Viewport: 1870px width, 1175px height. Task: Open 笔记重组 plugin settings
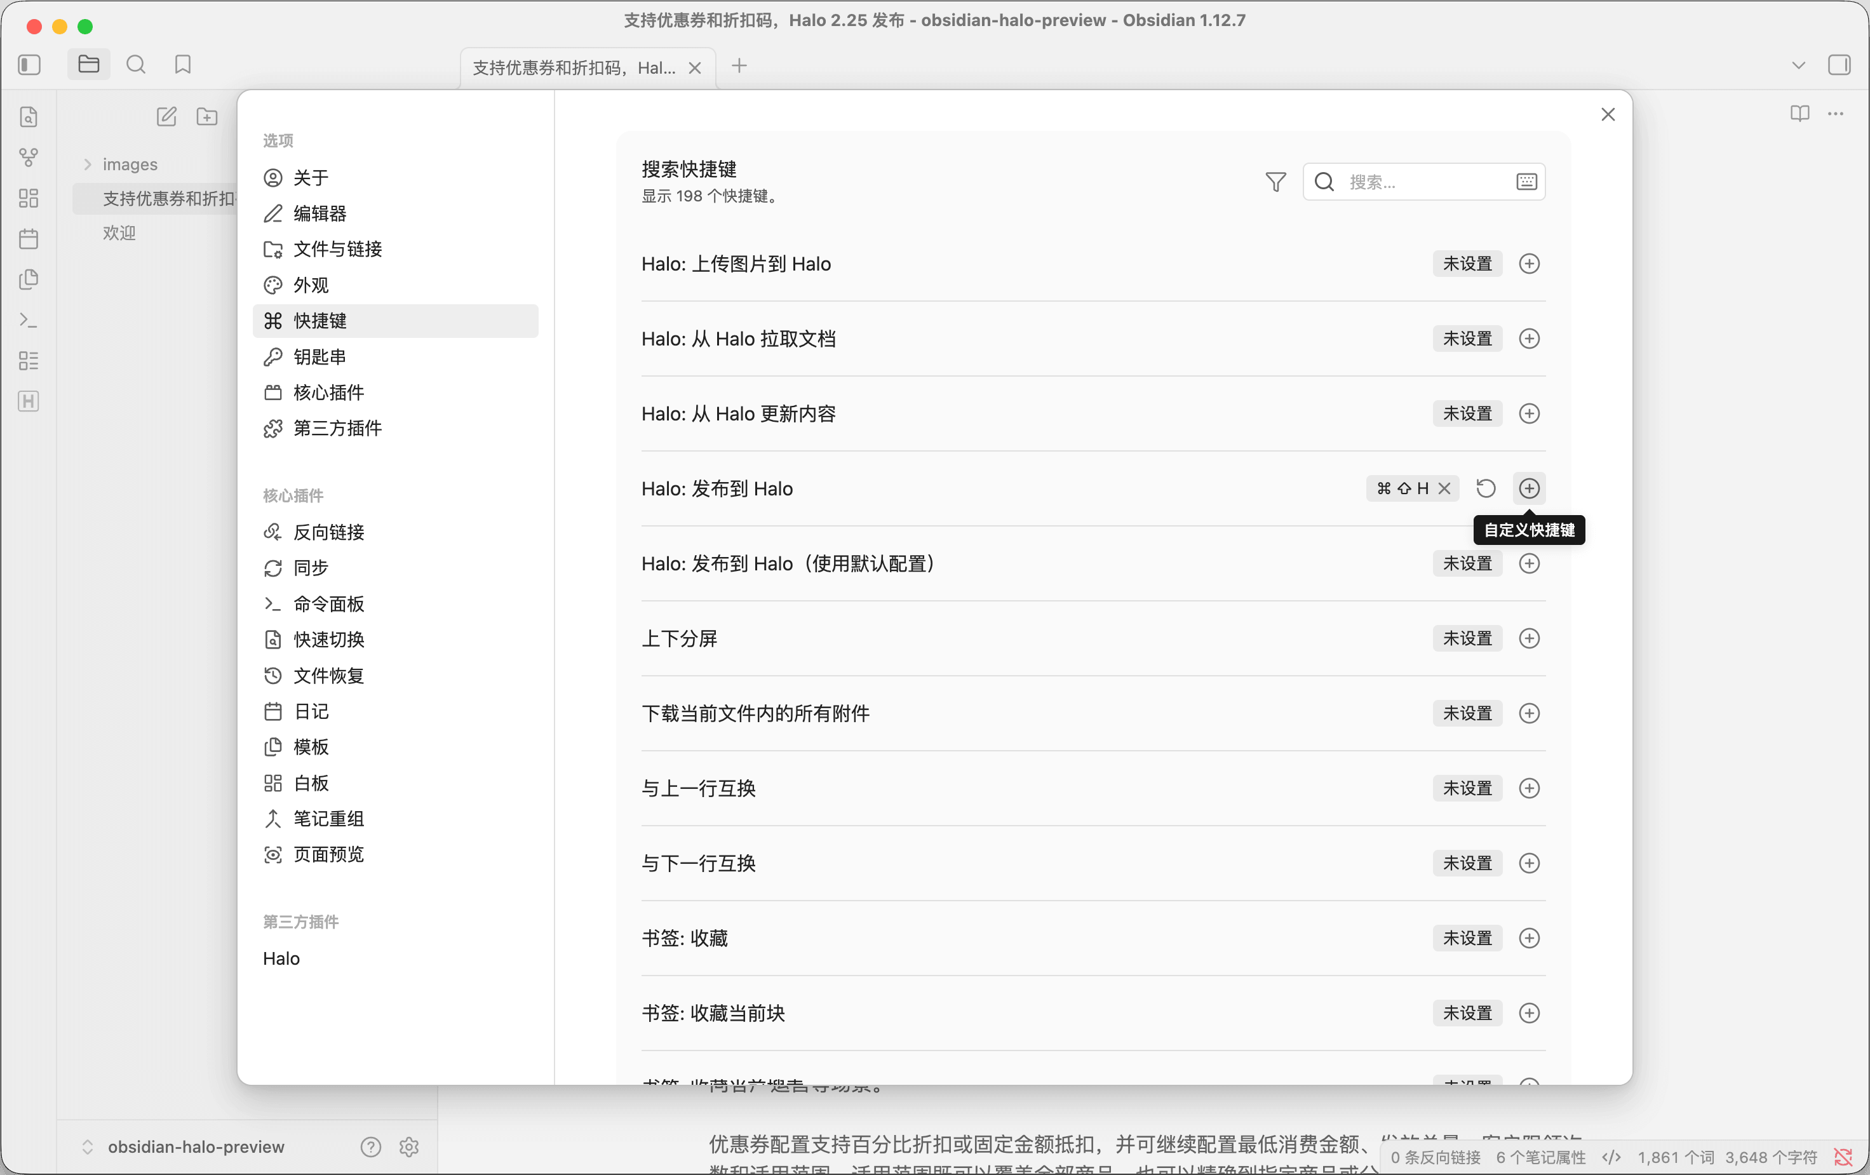pos(395,819)
